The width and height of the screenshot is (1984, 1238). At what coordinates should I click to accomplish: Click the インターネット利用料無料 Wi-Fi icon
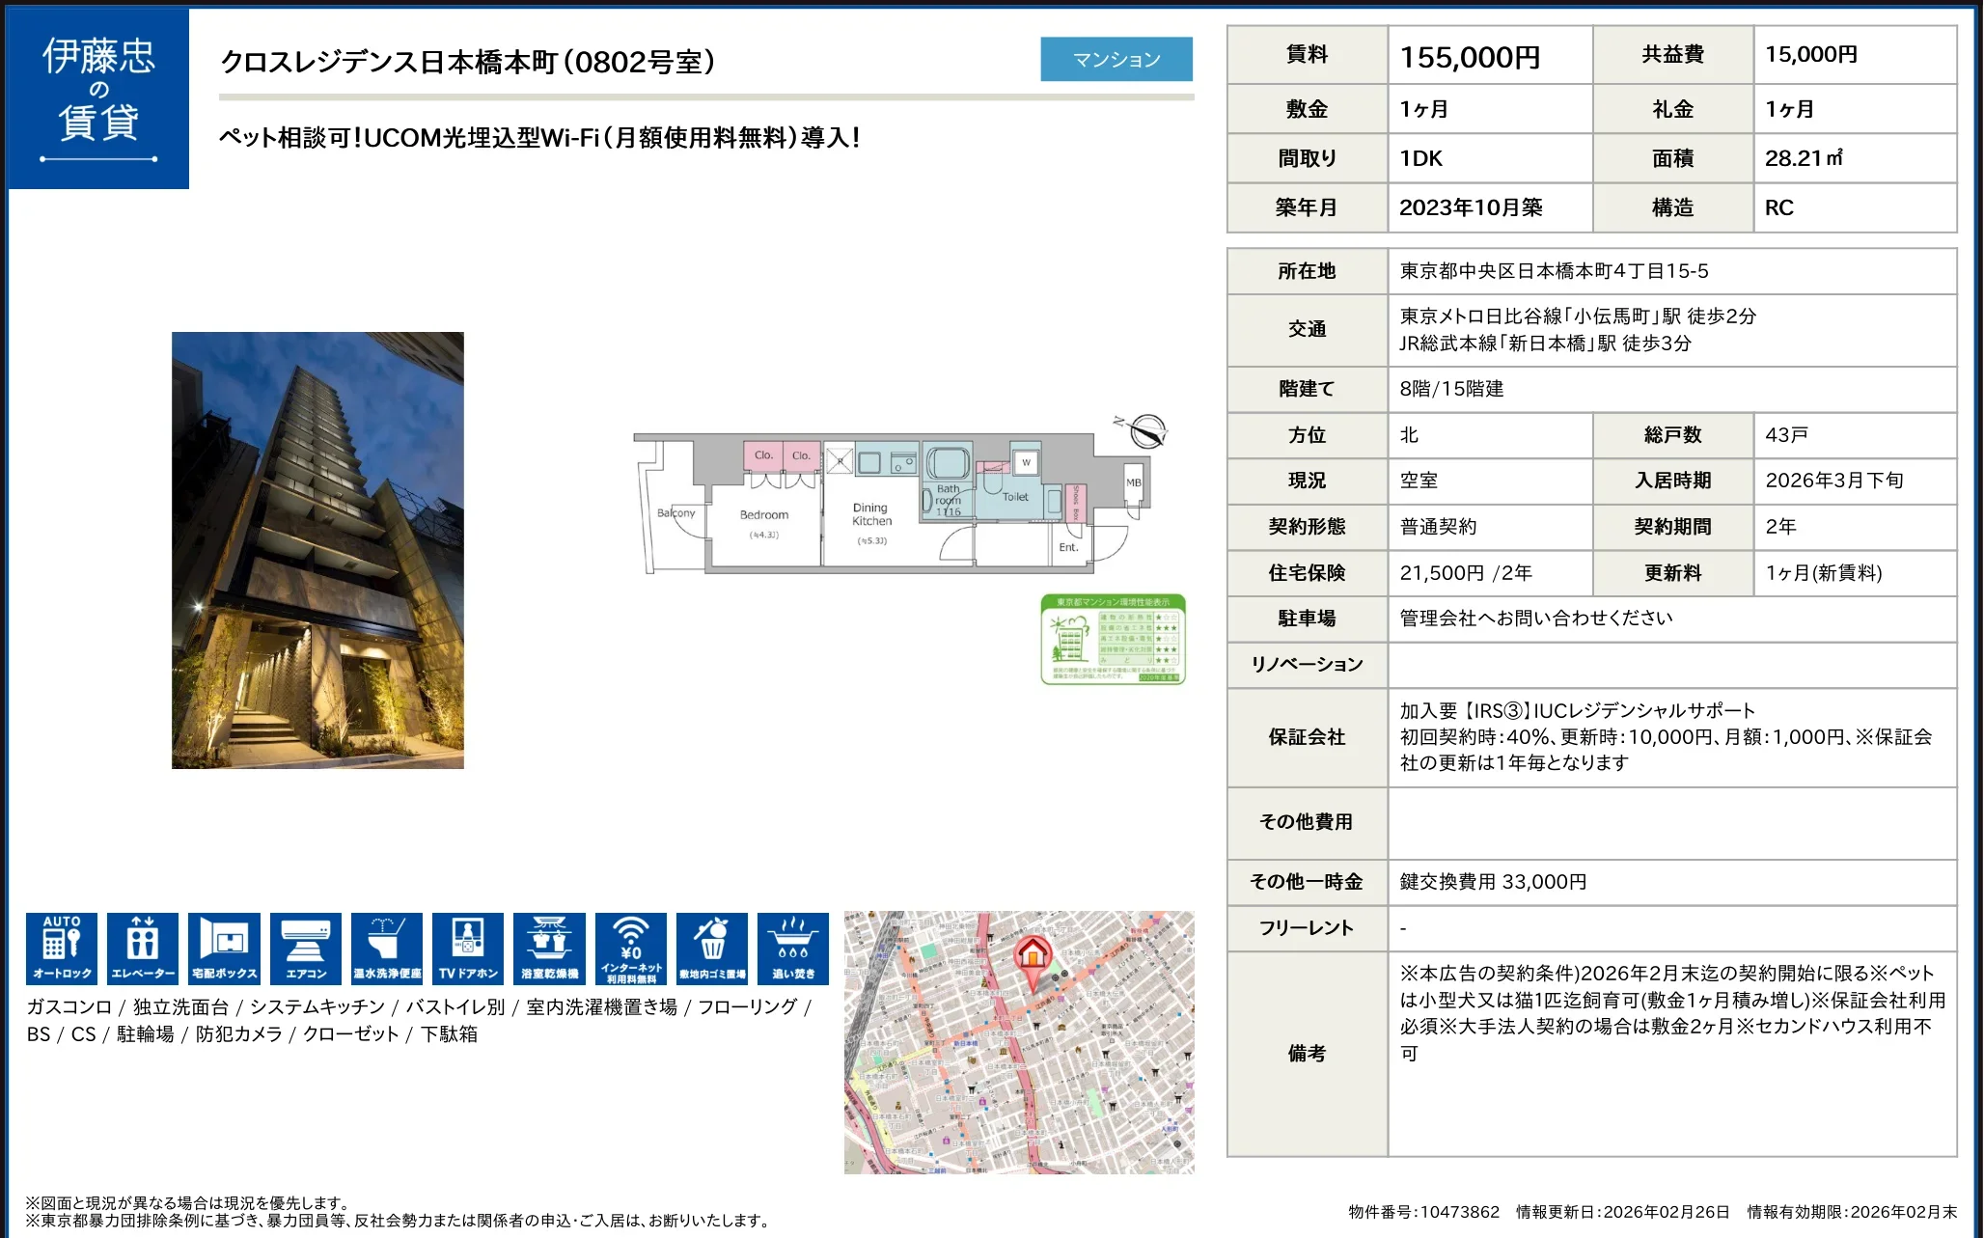click(x=628, y=948)
